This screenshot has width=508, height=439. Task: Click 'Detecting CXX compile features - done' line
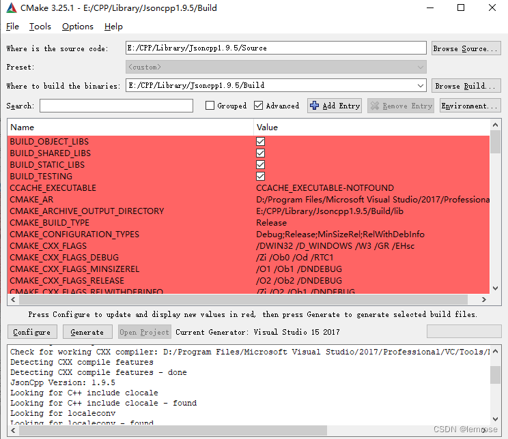point(98,372)
